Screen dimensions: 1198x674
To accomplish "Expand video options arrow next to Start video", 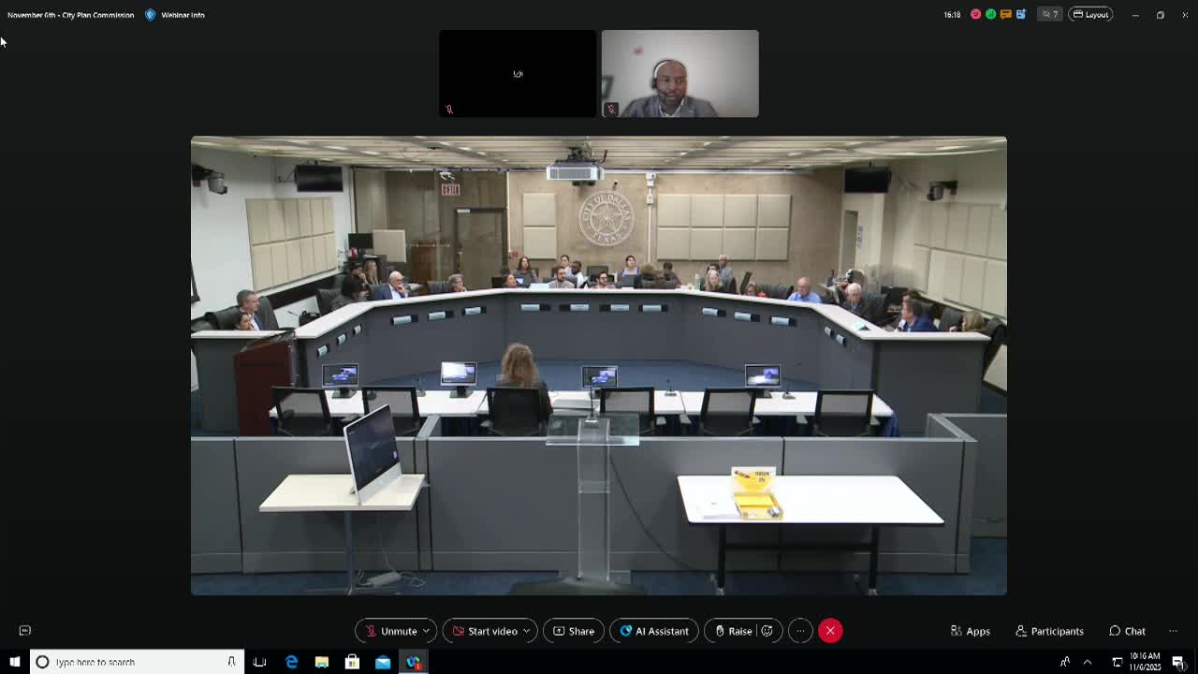I will click(x=527, y=631).
